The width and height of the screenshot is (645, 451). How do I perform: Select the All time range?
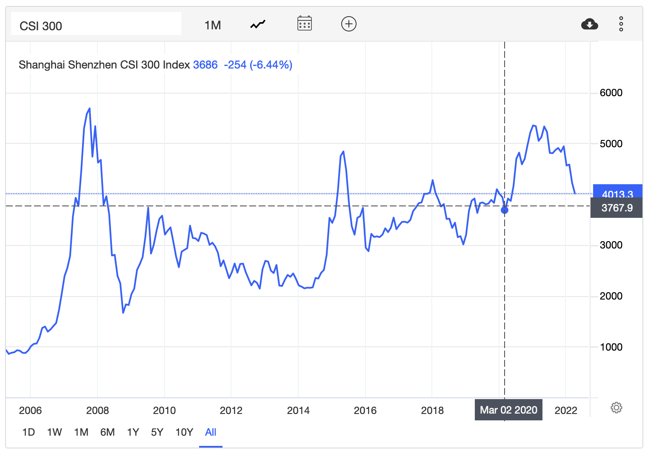click(211, 432)
